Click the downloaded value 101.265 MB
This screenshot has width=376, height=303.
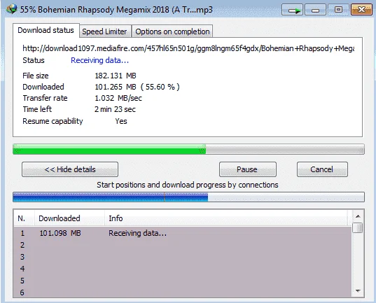pos(116,87)
